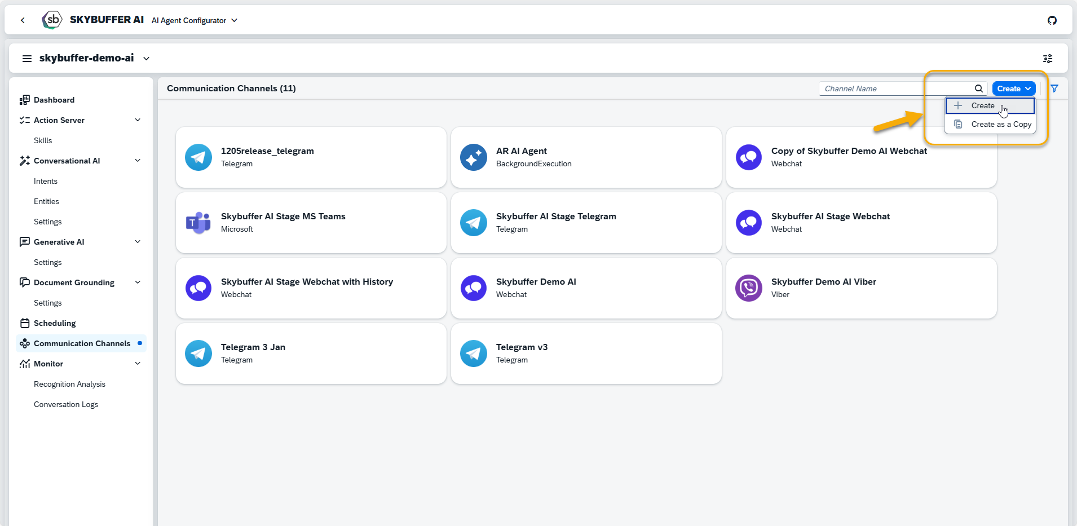Image resolution: width=1077 pixels, height=526 pixels.
Task: Open Settings under Generative AI
Action: pyautogui.click(x=48, y=262)
